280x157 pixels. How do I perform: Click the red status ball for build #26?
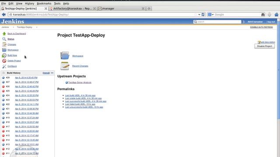3,86
